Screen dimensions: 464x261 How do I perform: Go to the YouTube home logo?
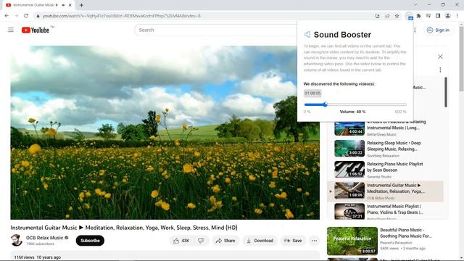point(36,30)
